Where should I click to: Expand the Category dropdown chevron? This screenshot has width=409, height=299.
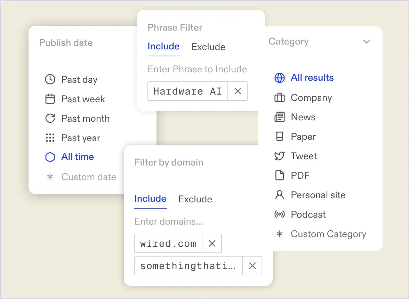(x=367, y=42)
